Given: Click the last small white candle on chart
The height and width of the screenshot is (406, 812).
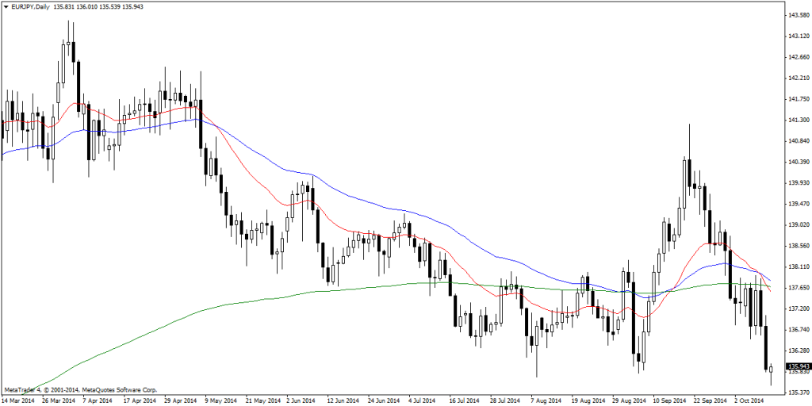Looking at the screenshot, I should pyautogui.click(x=771, y=368).
